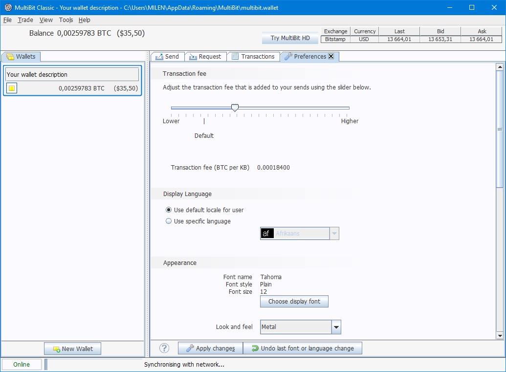Image resolution: width=506 pixels, height=372 pixels.
Task: Click the help question mark icon
Action: tap(164, 348)
